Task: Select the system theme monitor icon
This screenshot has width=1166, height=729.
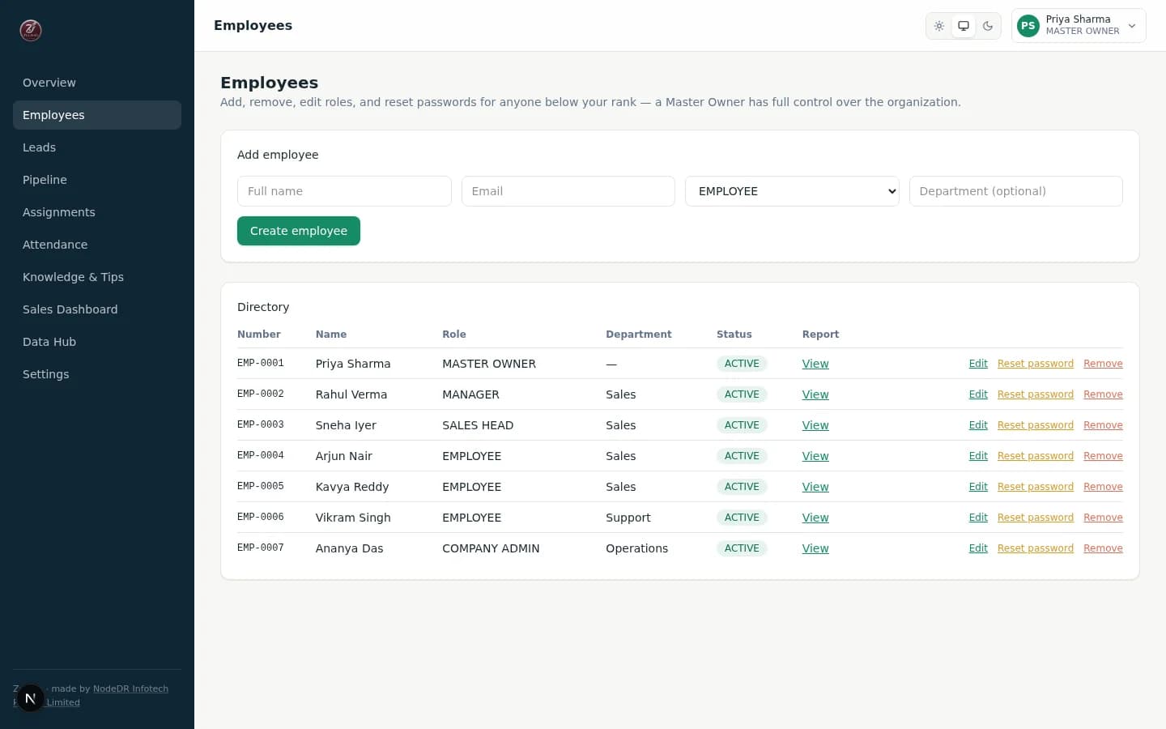Action: [964, 26]
